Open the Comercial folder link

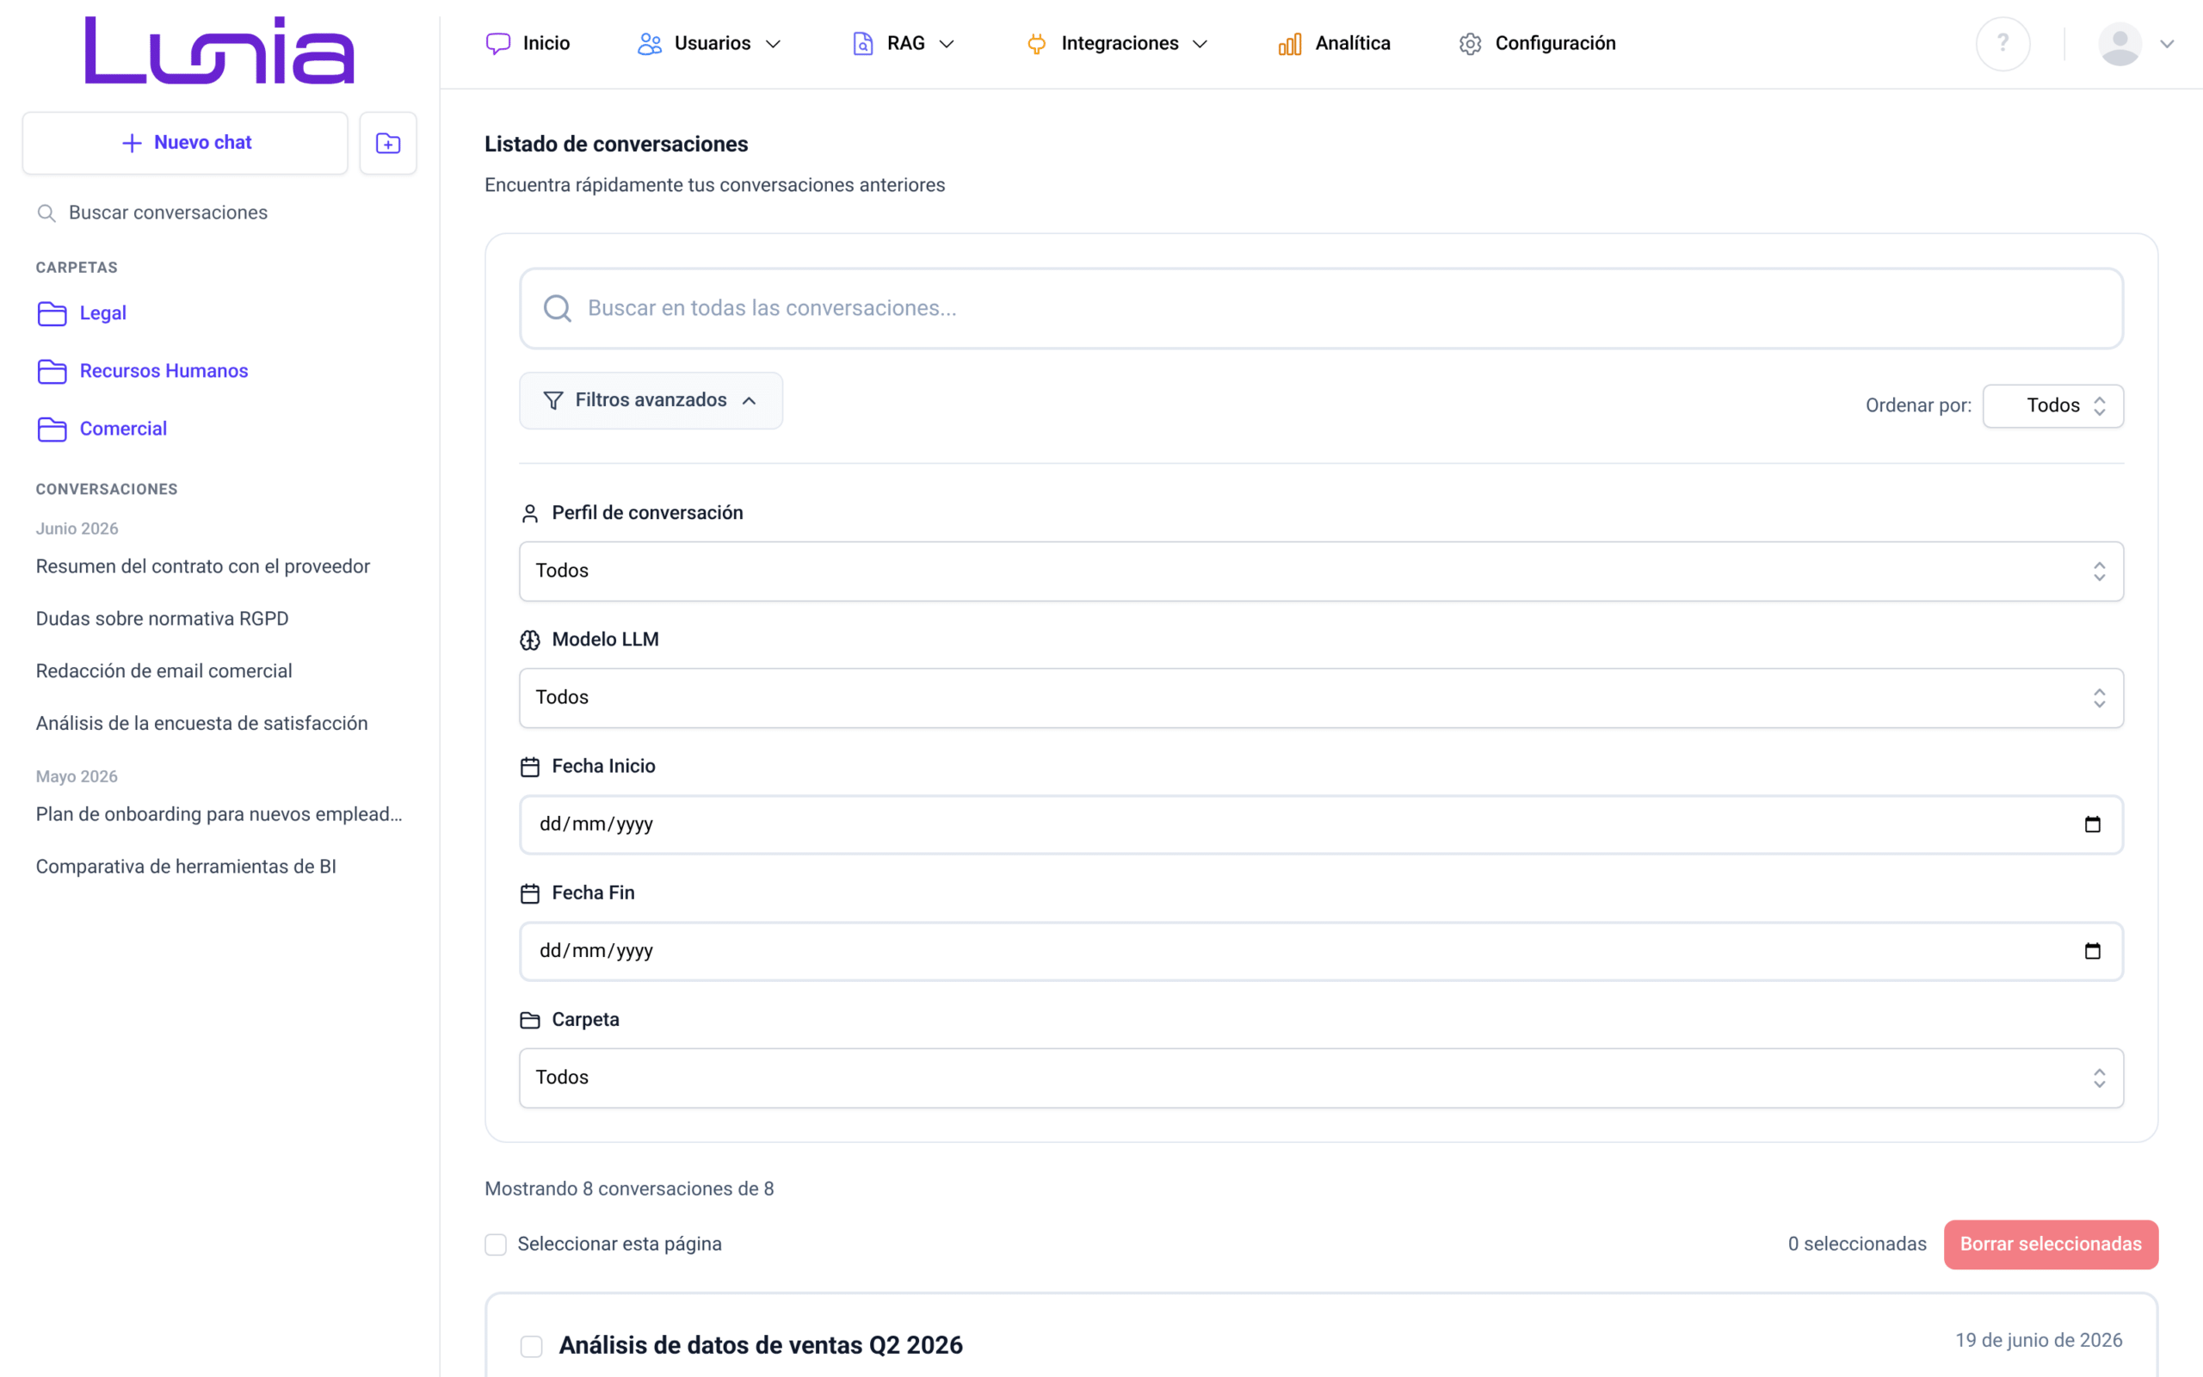click(x=123, y=429)
